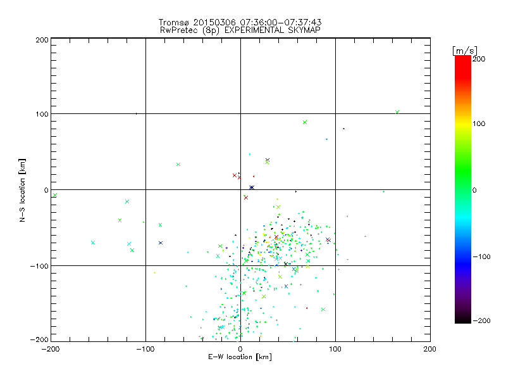The height and width of the screenshot is (380, 506).
Task: Click the colorbar's -100 m/s label
Action: (x=481, y=256)
